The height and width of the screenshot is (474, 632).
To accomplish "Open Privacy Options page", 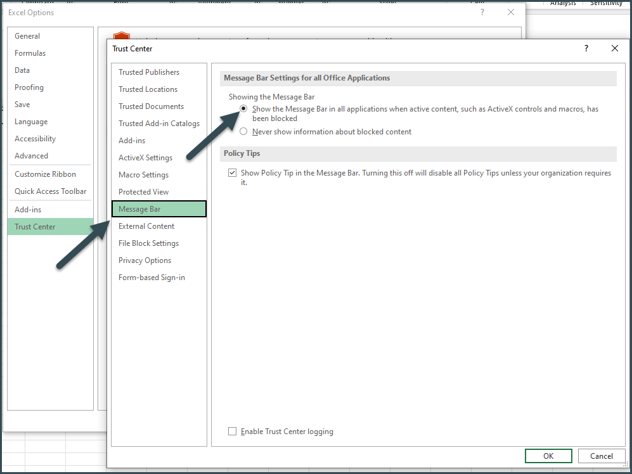I will click(144, 260).
